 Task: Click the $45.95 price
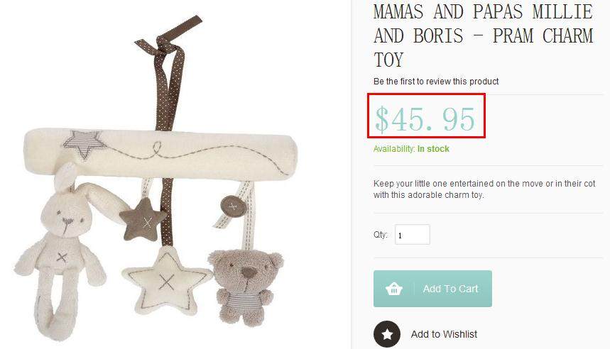click(x=425, y=118)
